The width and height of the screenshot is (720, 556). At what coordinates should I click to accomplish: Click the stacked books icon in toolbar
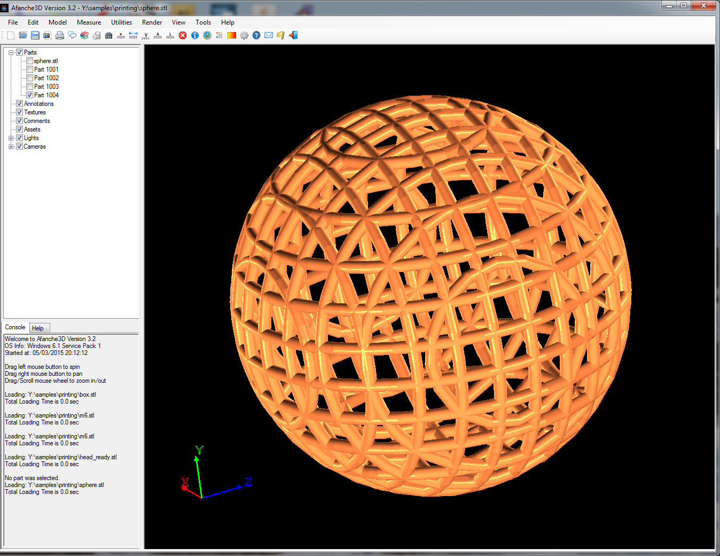[84, 35]
